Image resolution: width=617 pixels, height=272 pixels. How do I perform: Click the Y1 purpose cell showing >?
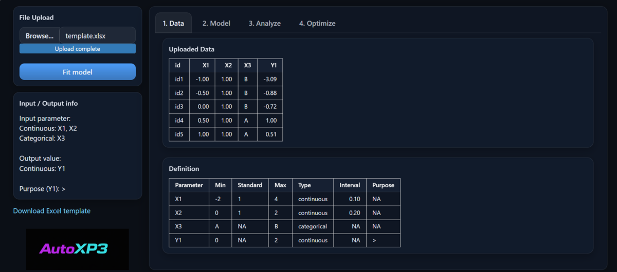383,240
